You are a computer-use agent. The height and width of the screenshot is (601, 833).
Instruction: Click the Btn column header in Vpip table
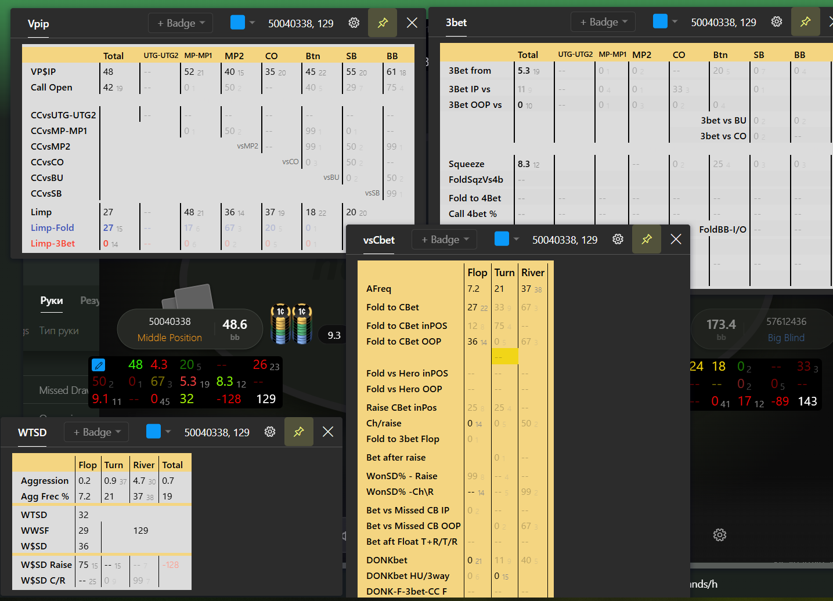(x=313, y=56)
